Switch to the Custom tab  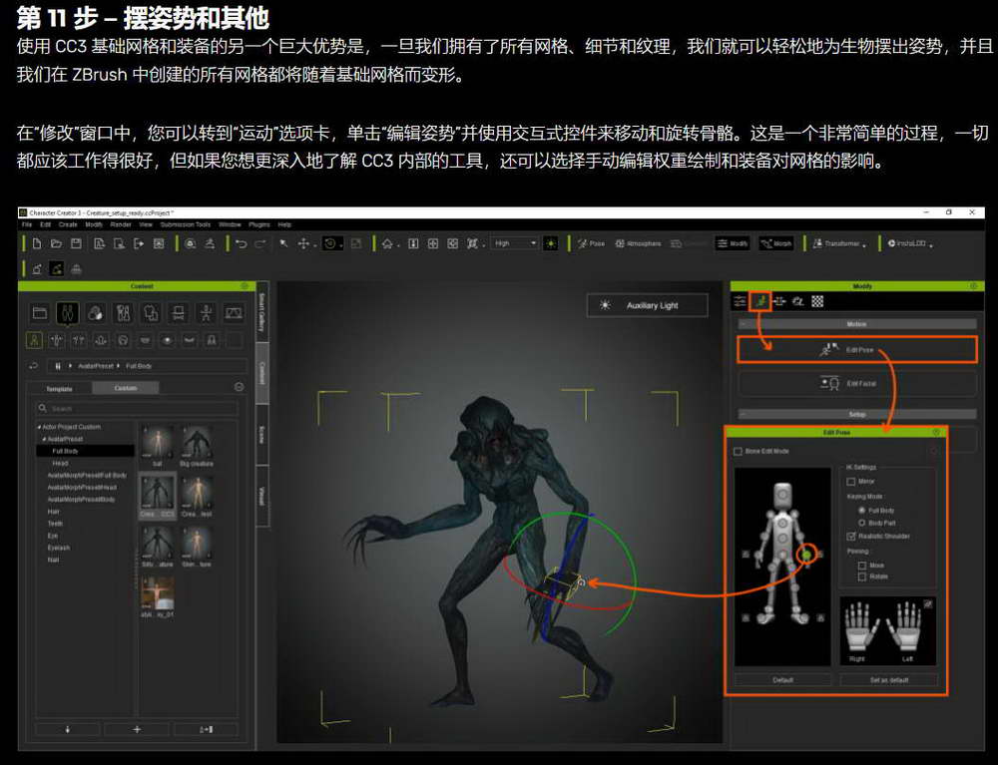(126, 388)
